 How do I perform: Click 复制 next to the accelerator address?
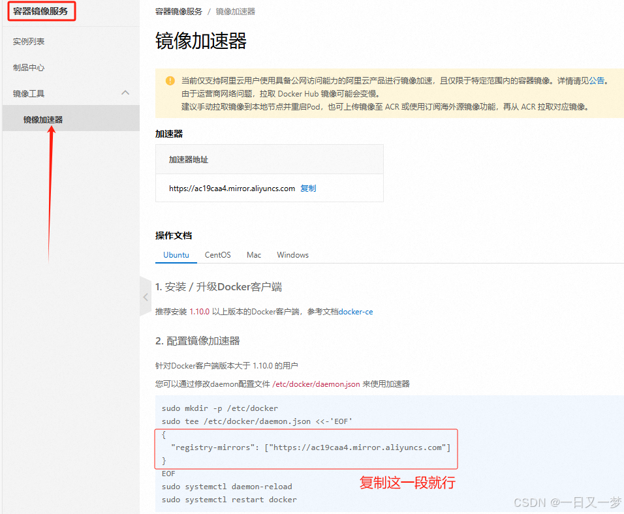pyautogui.click(x=308, y=188)
